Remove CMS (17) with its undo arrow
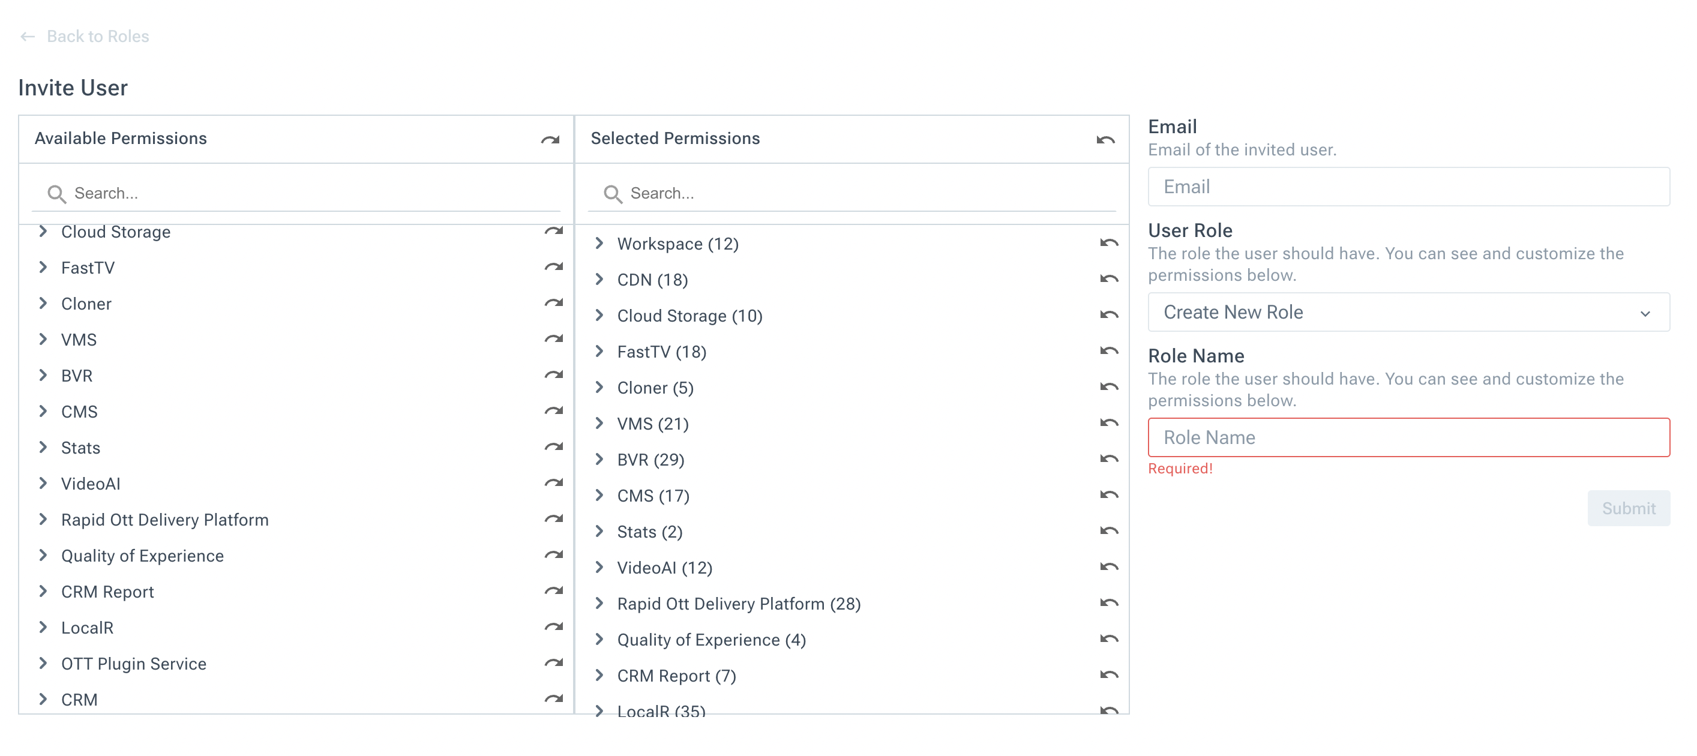The height and width of the screenshot is (756, 1697). [x=1110, y=495]
